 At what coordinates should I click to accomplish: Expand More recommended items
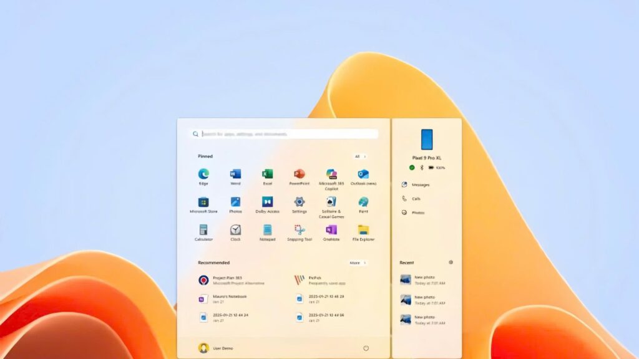358,263
